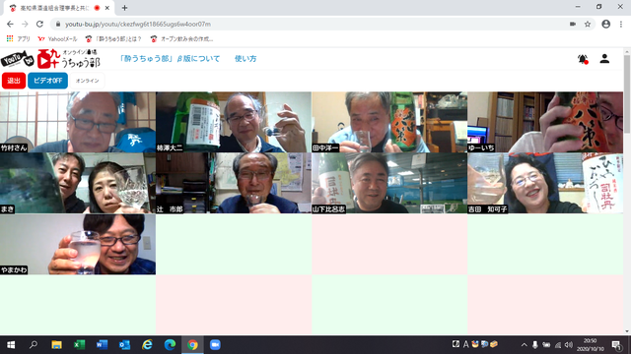Image resolution: width=631 pixels, height=354 pixels.
Task: Toggle the オンライン status button
Action: point(88,81)
